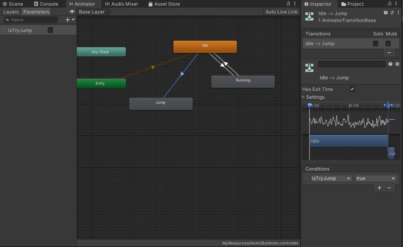Tick the isTryJump parameter checkbox
Screen dimensions: 403x247
click(50, 30)
